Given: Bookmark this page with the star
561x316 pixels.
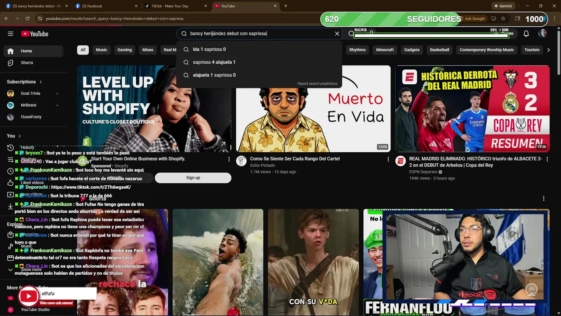Looking at the screenshot, I should coord(503,18).
